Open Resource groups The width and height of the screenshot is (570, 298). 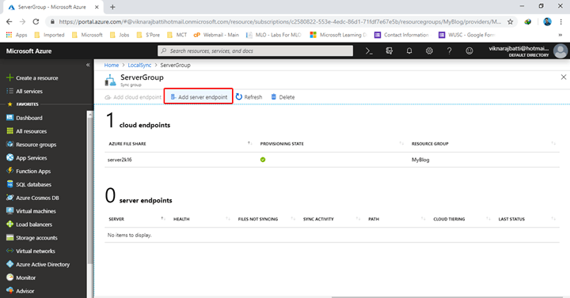tap(31, 145)
